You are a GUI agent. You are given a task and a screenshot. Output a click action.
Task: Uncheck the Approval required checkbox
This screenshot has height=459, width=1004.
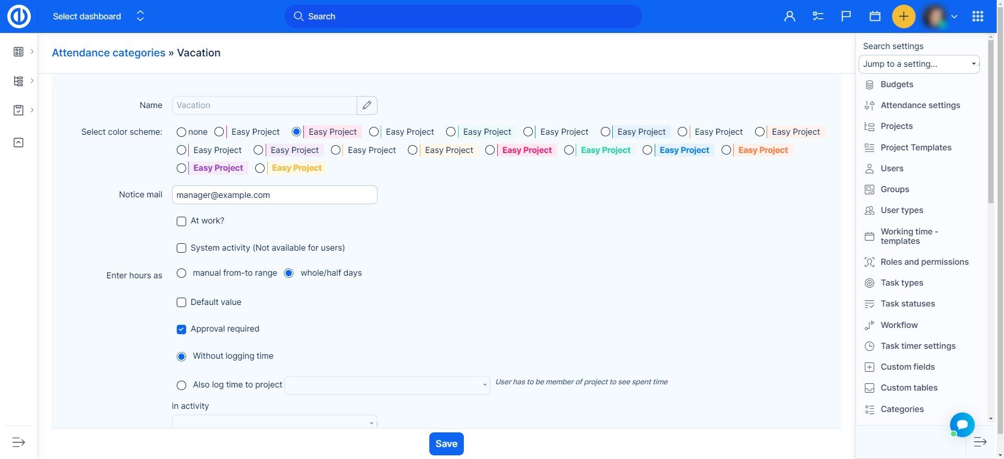point(181,329)
